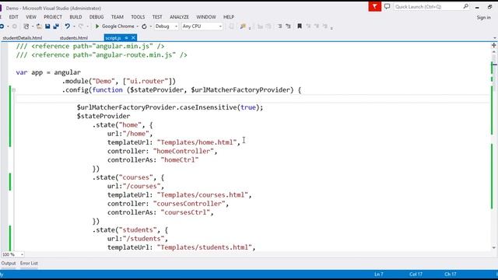Click the vertical scrollbar down arrow
Image resolution: width=498 pixels, height=280 pixels.
click(493, 247)
